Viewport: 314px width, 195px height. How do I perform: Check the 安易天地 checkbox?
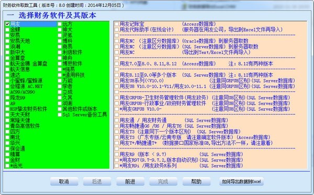point(7,41)
